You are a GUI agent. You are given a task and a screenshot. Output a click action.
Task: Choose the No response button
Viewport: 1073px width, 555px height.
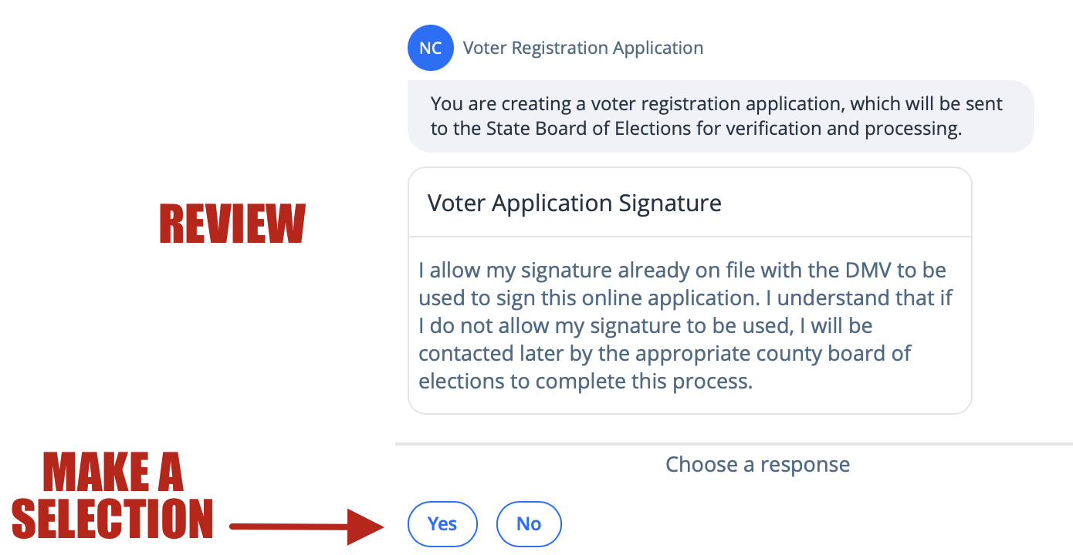[529, 524]
